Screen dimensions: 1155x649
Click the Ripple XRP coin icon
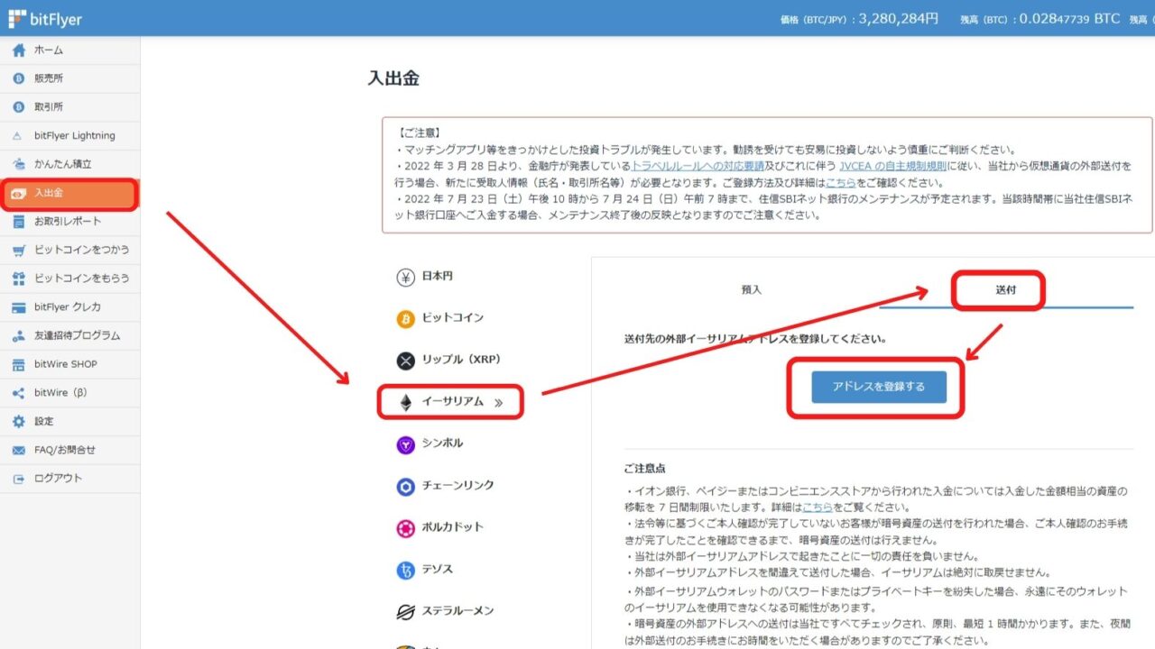[406, 361]
